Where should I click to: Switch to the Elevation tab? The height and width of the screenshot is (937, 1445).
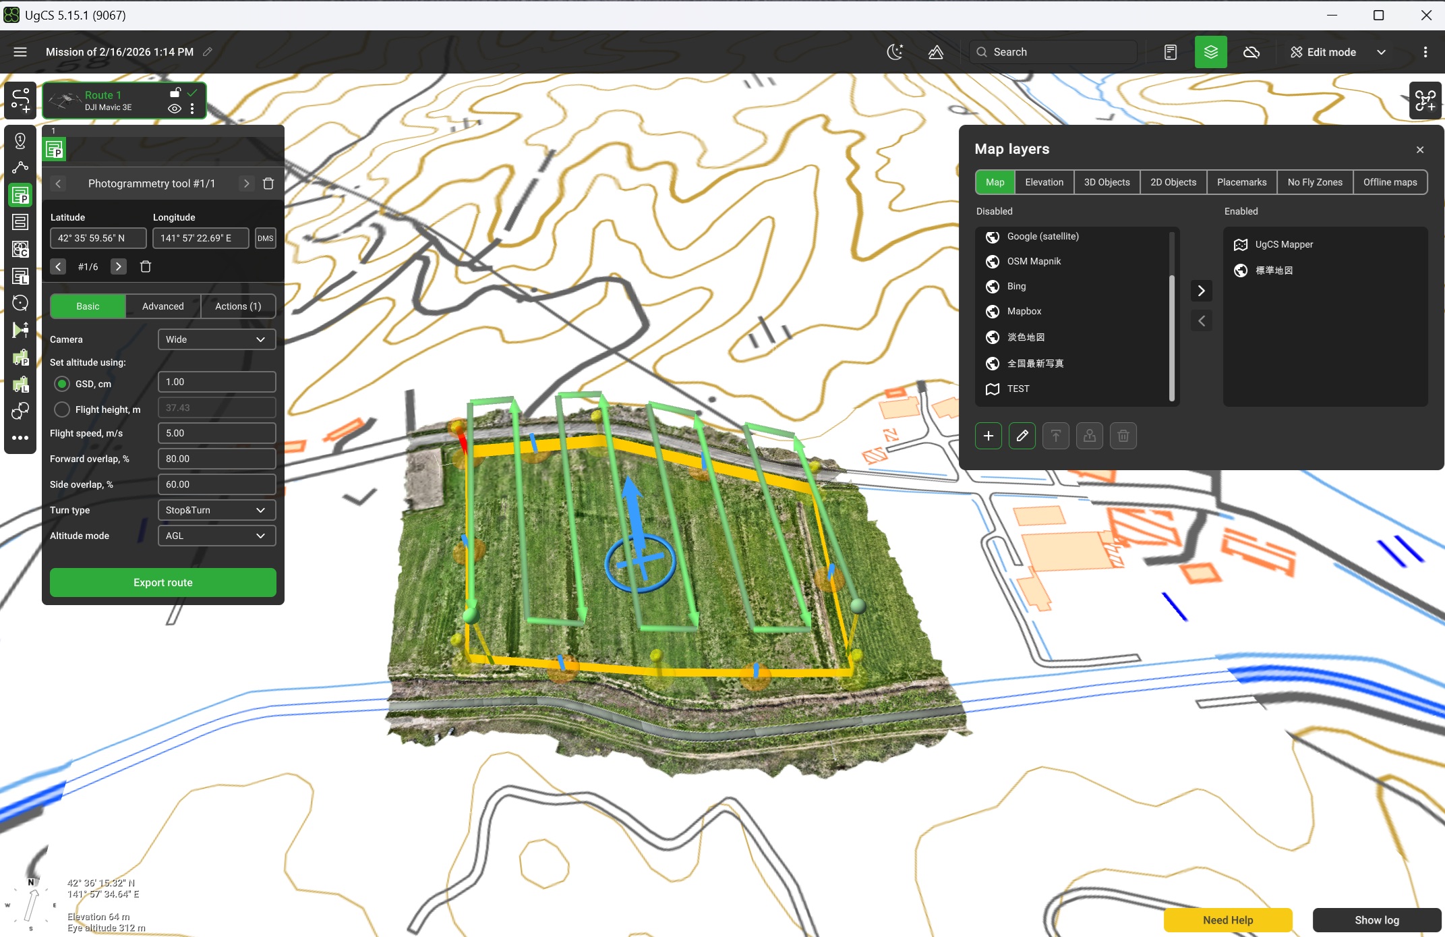point(1044,182)
